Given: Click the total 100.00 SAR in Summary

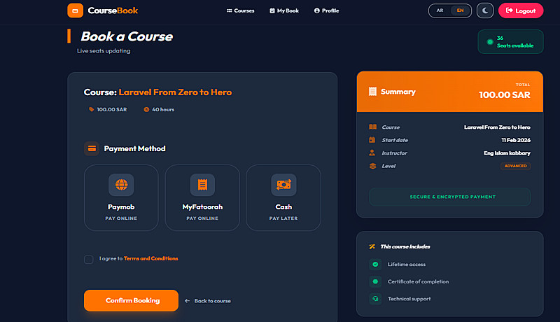Looking at the screenshot, I should point(504,95).
